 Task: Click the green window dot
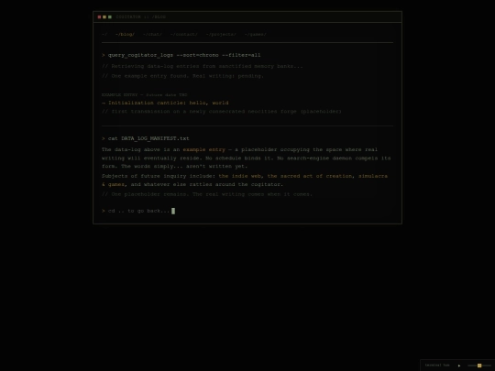pos(110,17)
